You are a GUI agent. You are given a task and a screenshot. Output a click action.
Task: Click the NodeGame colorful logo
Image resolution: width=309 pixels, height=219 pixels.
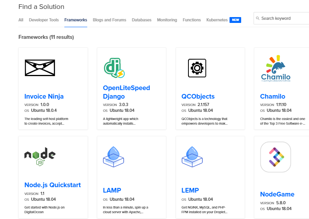pos(276,157)
